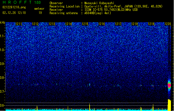Click the 1214 time marker
The image size is (174, 111).
(69, 24)
